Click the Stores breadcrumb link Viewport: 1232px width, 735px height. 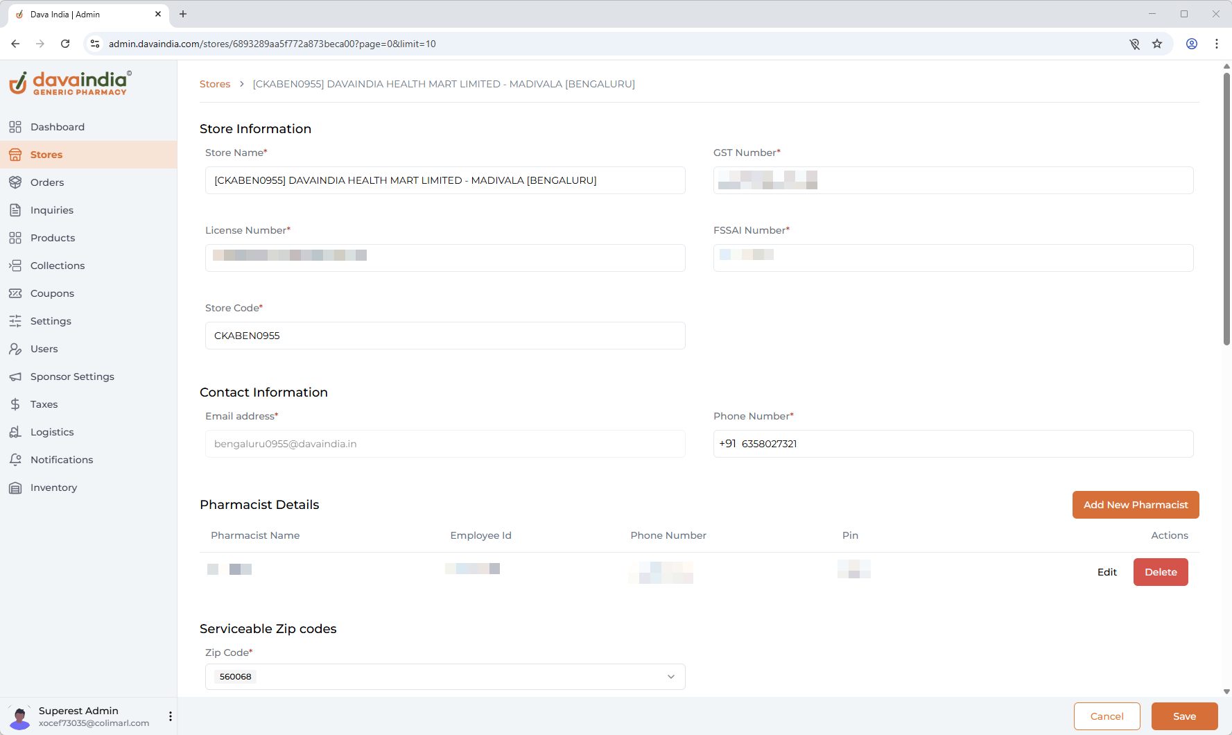point(215,84)
